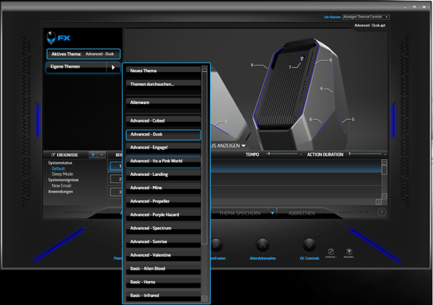Click zone 9 label on tower
The image size is (433, 305).
[x=331, y=60]
